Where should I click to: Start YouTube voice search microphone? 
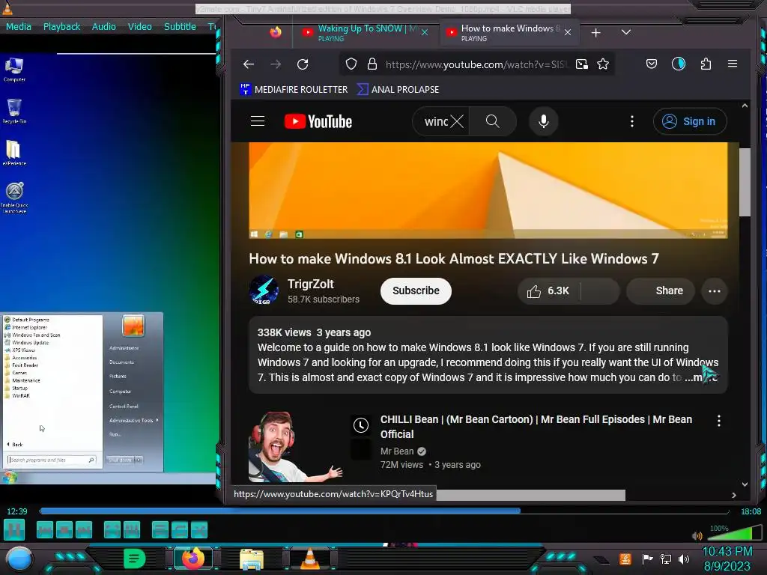pos(544,121)
